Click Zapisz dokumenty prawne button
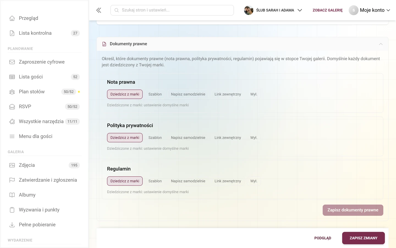 [353, 210]
